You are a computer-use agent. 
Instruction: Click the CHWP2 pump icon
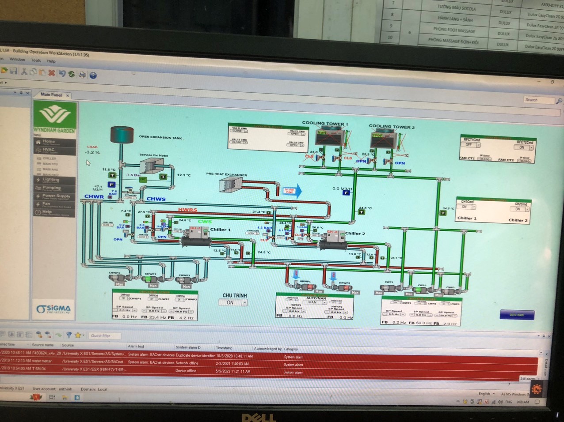click(x=152, y=278)
